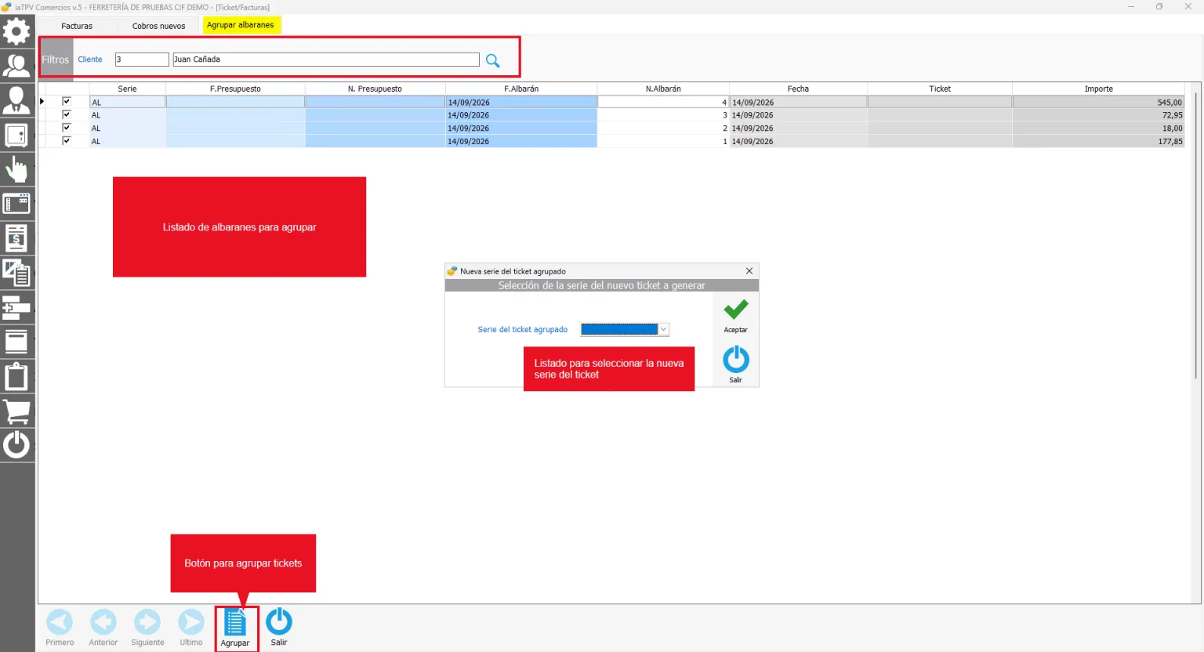Uncheck the albarán 4 row checkbox
Viewport: 1204px width, 652px height.
click(67, 102)
